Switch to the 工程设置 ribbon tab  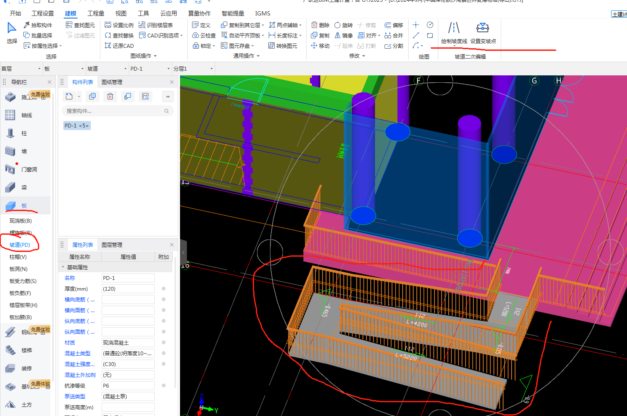pyautogui.click(x=43, y=13)
